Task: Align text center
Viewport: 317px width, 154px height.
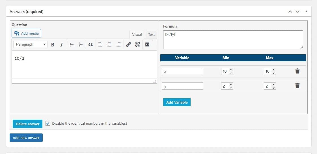Action: [x=109, y=44]
